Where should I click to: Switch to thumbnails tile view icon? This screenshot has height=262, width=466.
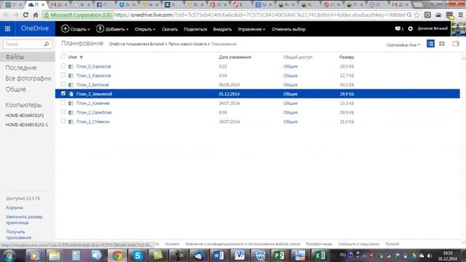point(442,44)
